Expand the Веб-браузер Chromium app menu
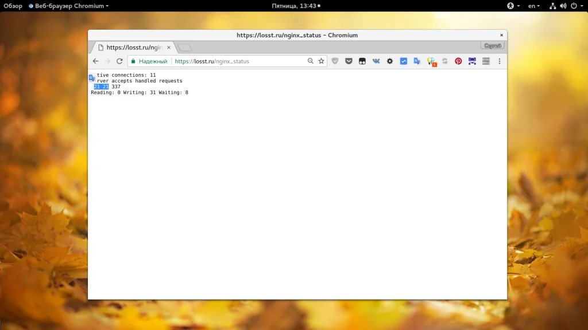 click(68, 6)
